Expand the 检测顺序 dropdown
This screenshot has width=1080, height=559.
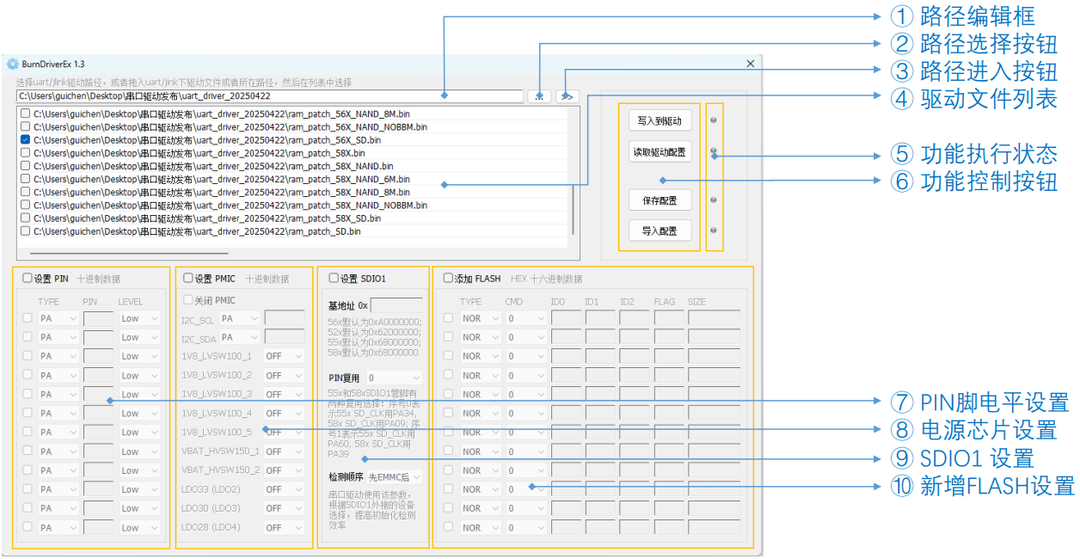click(x=395, y=476)
